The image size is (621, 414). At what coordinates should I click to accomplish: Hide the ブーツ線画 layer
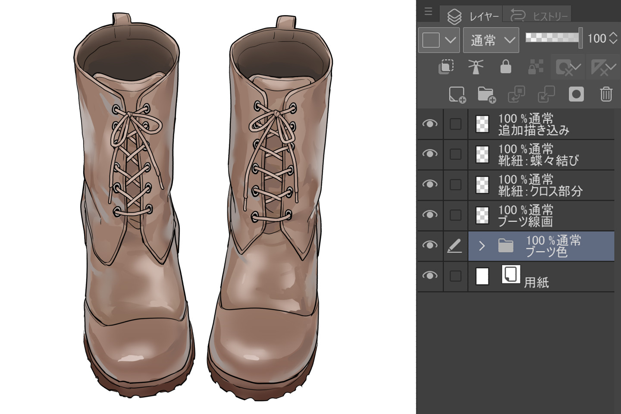coord(430,215)
